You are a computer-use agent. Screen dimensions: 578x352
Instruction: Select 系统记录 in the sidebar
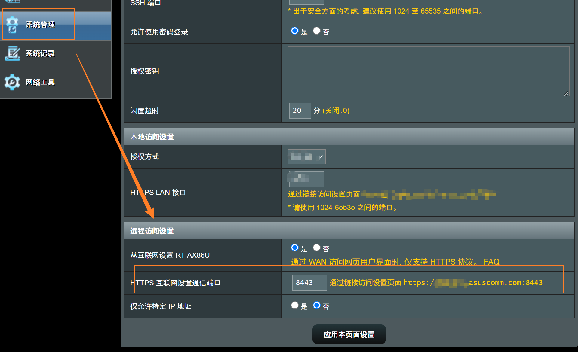[56, 55]
